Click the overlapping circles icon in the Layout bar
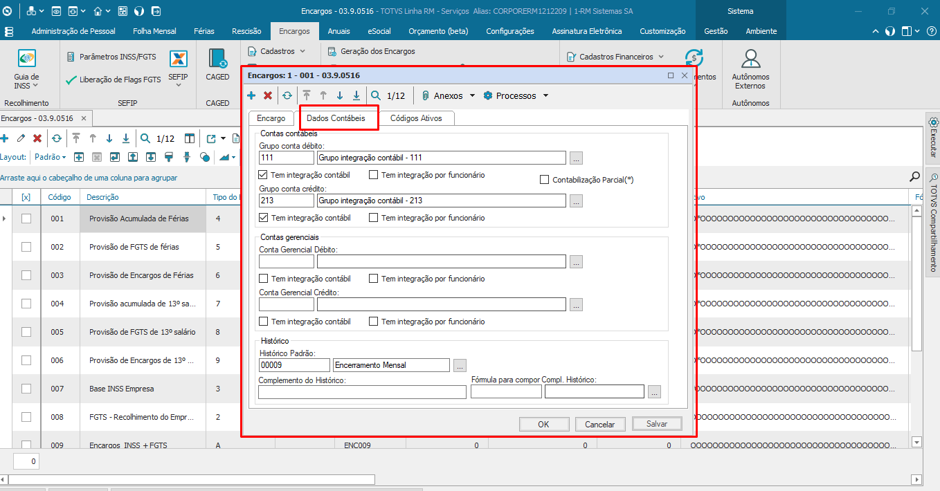 pyautogui.click(x=204, y=157)
